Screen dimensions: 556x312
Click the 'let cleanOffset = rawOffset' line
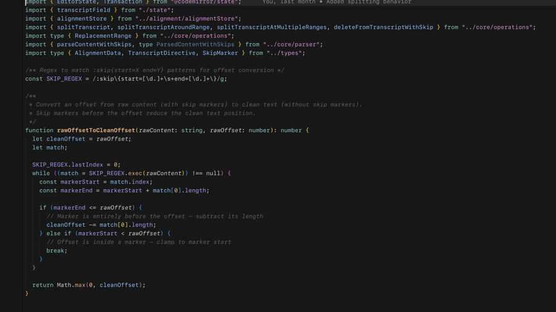click(82, 139)
